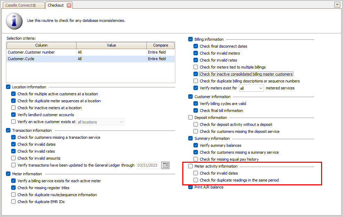Image resolution: width=343 pixels, height=217 pixels.
Task: Uncheck customers missing a transaction service
Action: tap(14, 137)
